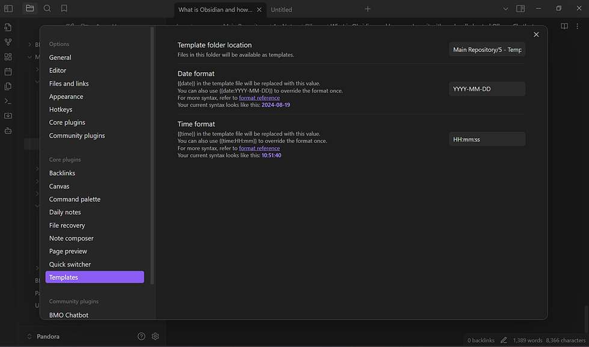Open Quick switcher plugin settings
This screenshot has width=589, height=347.
95,264
